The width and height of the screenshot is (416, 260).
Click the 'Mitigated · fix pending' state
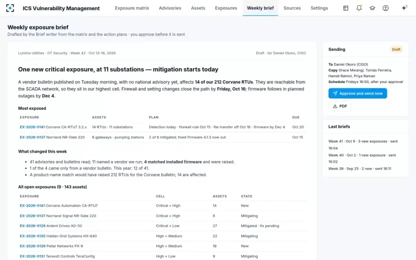260,226
